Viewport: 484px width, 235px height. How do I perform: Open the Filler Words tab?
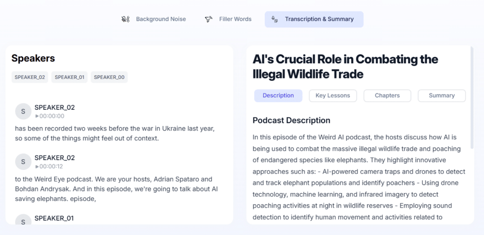pos(228,19)
